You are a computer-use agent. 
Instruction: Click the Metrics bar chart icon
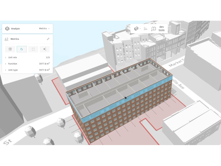coord(6,39)
